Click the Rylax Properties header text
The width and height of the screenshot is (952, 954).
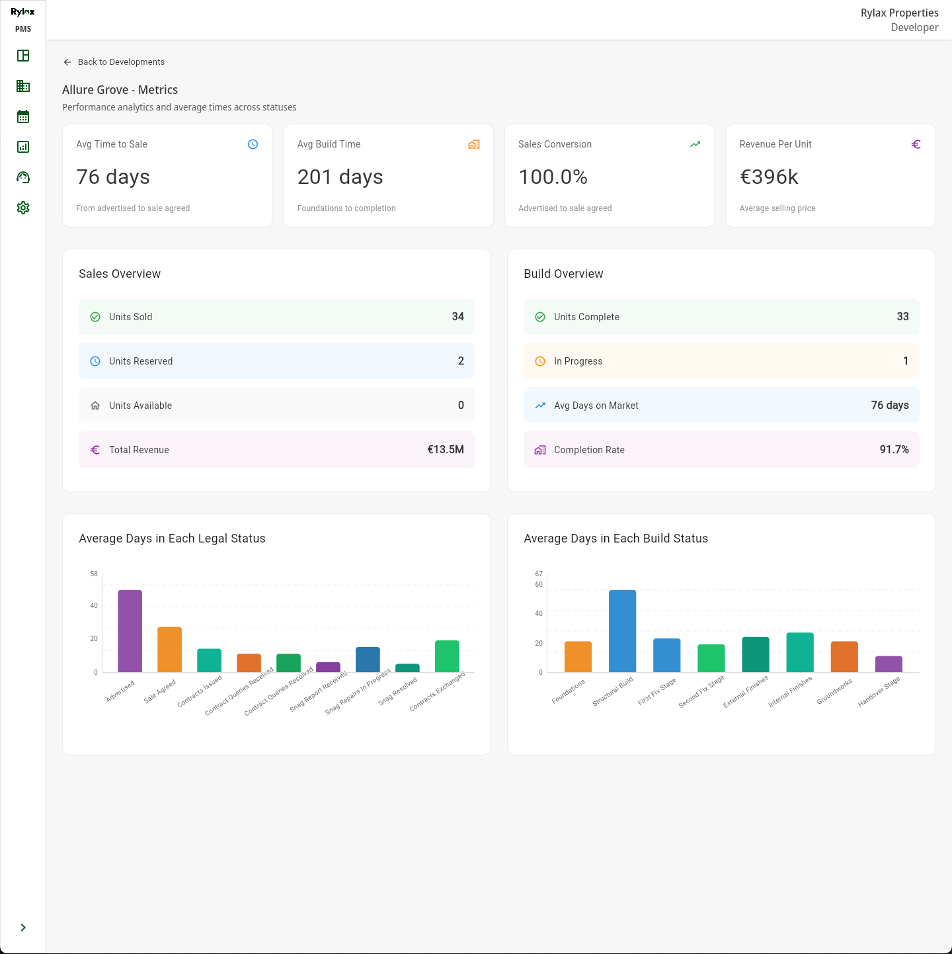point(900,13)
